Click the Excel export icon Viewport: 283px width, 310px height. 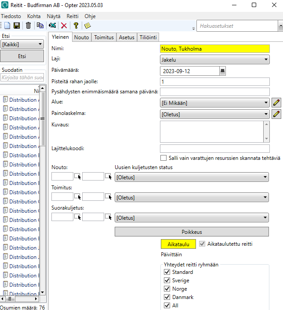52,26
